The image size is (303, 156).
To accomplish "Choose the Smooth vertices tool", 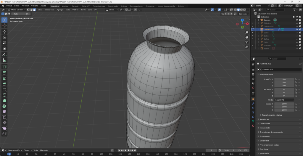I will tap(4, 112).
